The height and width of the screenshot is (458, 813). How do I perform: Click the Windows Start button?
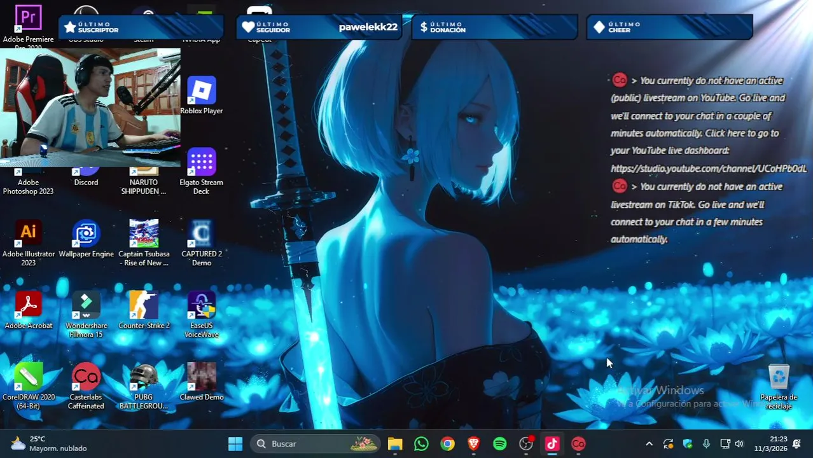point(235,443)
